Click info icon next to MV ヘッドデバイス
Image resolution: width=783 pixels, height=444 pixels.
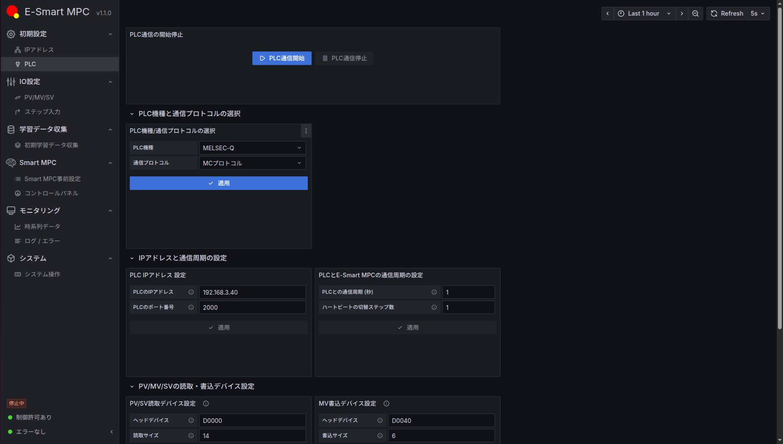point(380,420)
